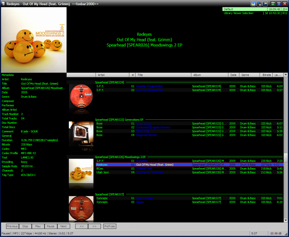
Task: Sort playlist by the Date column header
Action: coord(234,75)
